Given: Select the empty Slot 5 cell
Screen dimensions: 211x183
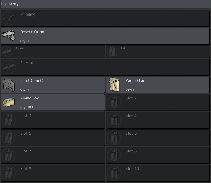Looking at the screenshot, I should click(53, 138).
